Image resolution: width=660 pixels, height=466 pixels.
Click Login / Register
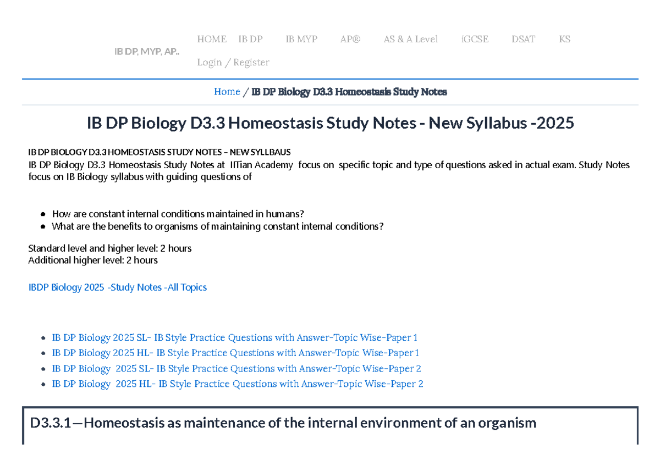click(233, 62)
